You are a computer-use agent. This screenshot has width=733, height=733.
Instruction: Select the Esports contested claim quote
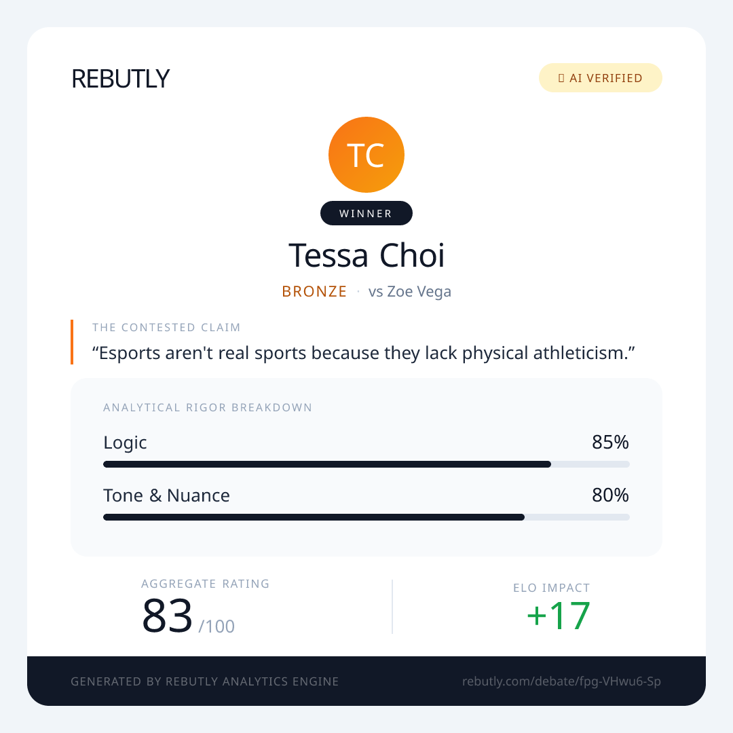click(367, 353)
